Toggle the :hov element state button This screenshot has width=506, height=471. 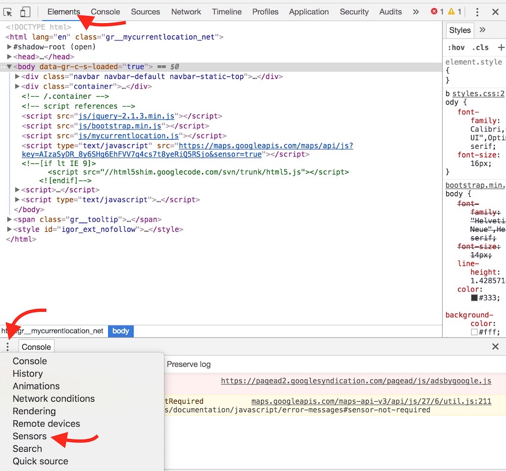(456, 48)
